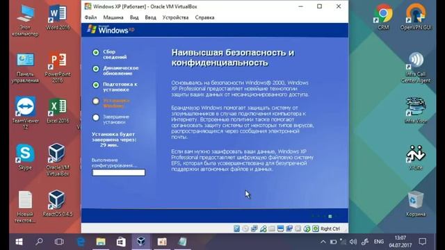Open the Ввод menu
This screenshot has width=445, height=250.
click(x=150, y=17)
